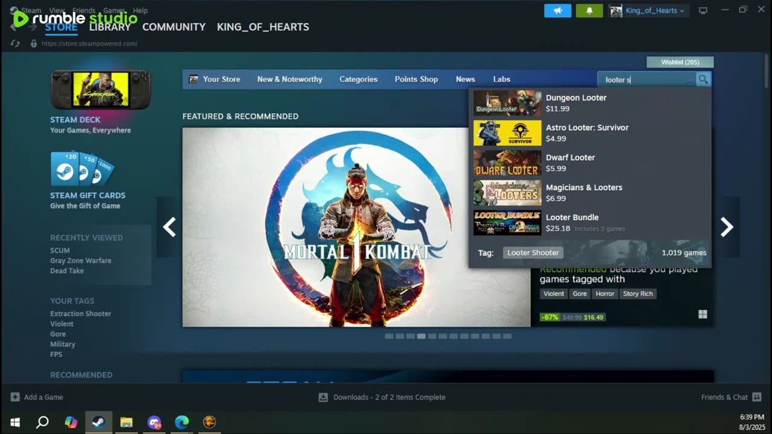
Task: Click into the store search field
Action: click(x=647, y=79)
